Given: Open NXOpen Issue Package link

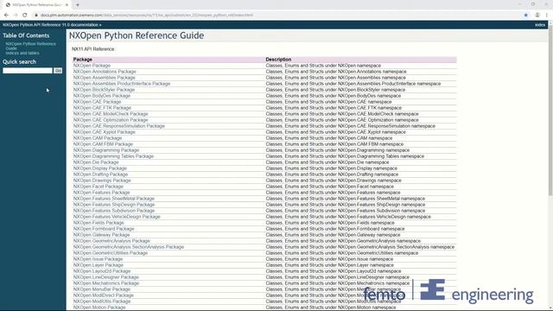Looking at the screenshot, I should click(x=98, y=259).
